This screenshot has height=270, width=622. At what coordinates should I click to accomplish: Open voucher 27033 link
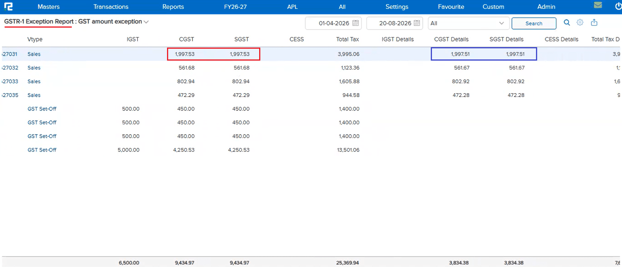pyautogui.click(x=10, y=81)
